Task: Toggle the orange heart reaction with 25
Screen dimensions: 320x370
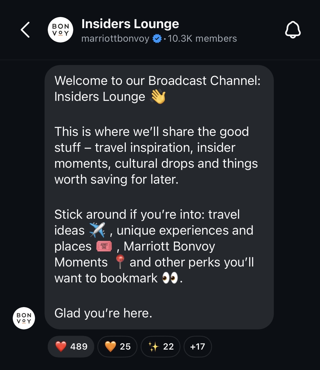Action: [x=118, y=346]
